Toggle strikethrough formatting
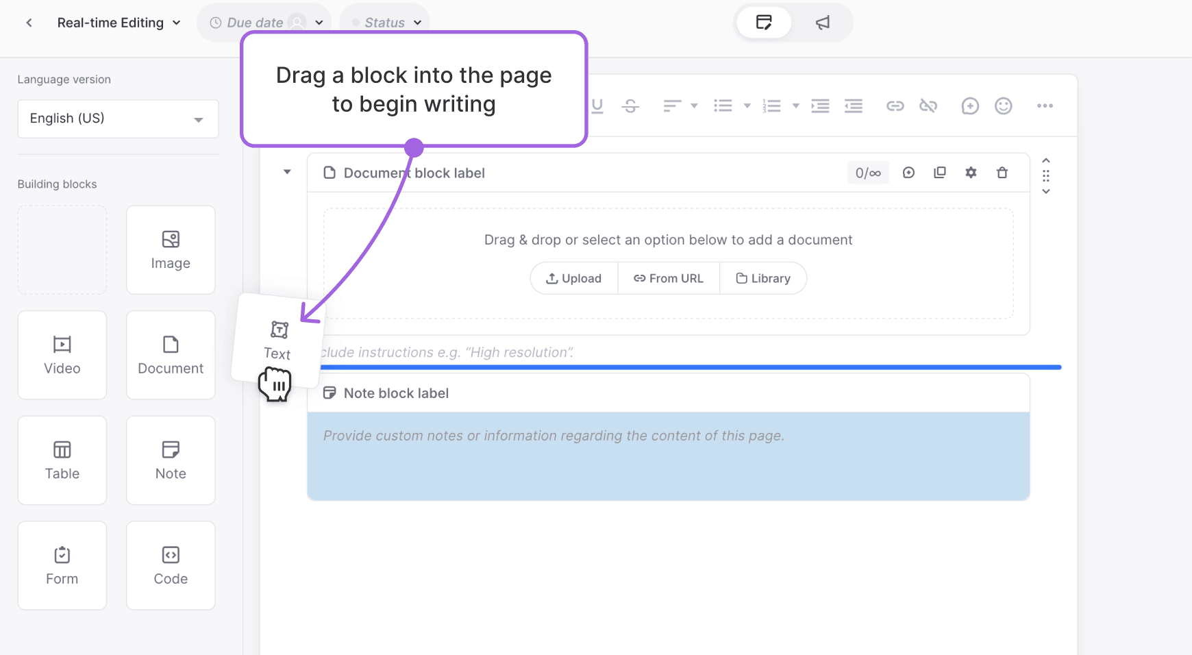 coord(630,106)
